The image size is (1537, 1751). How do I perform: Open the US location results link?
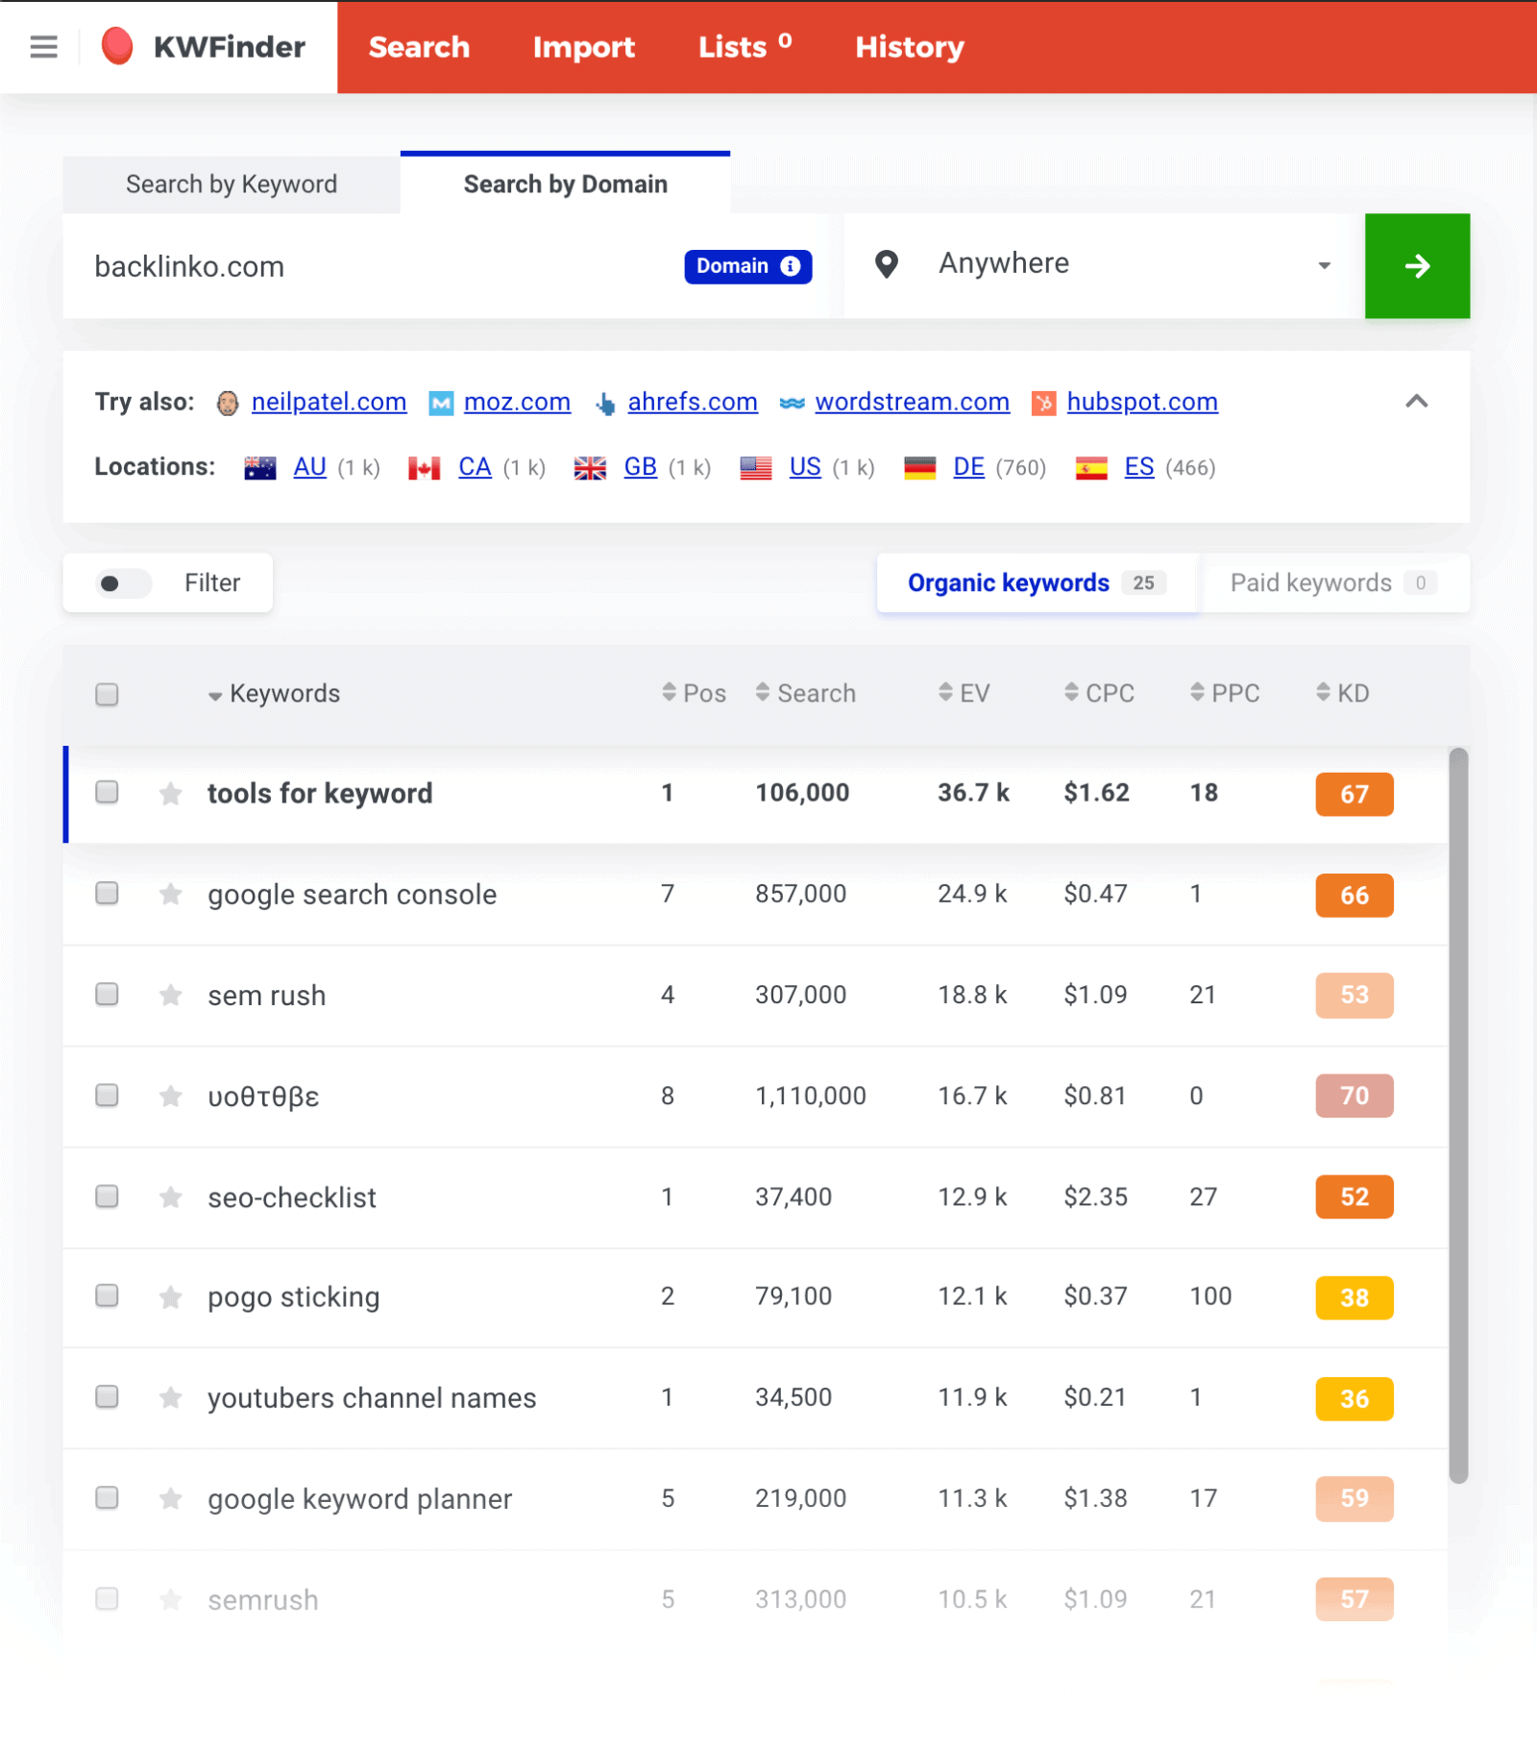tap(806, 467)
